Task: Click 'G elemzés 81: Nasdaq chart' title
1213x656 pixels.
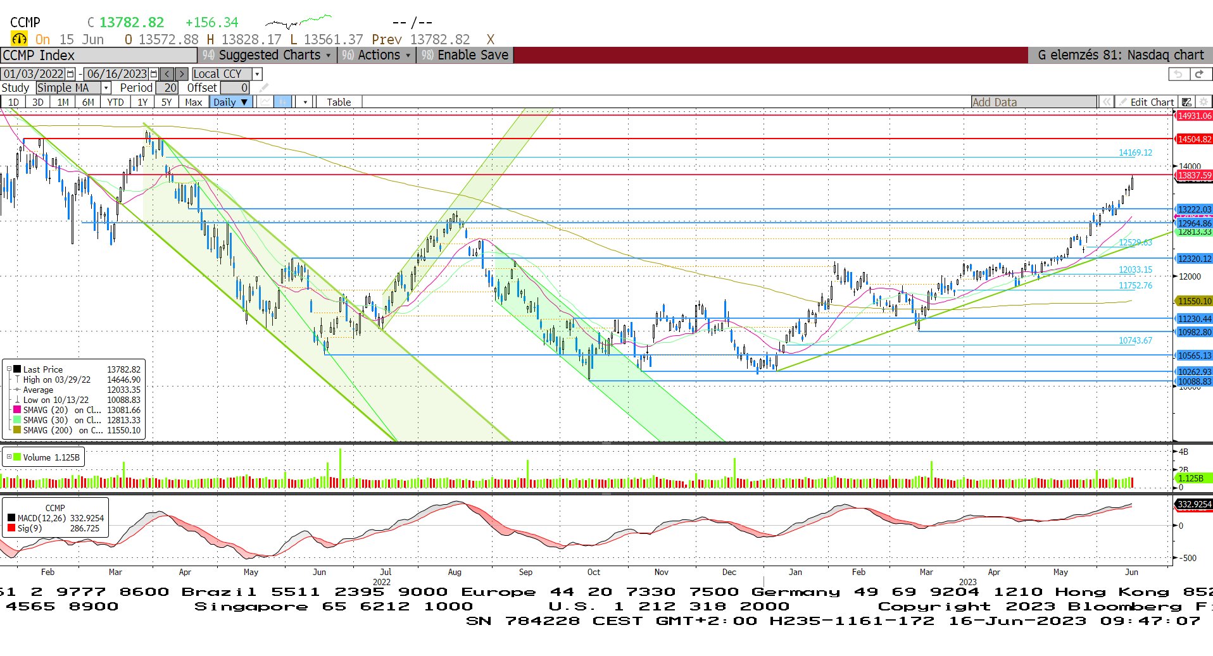Action: [1121, 55]
